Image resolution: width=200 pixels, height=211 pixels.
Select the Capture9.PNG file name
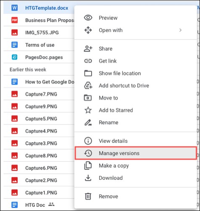41,106
